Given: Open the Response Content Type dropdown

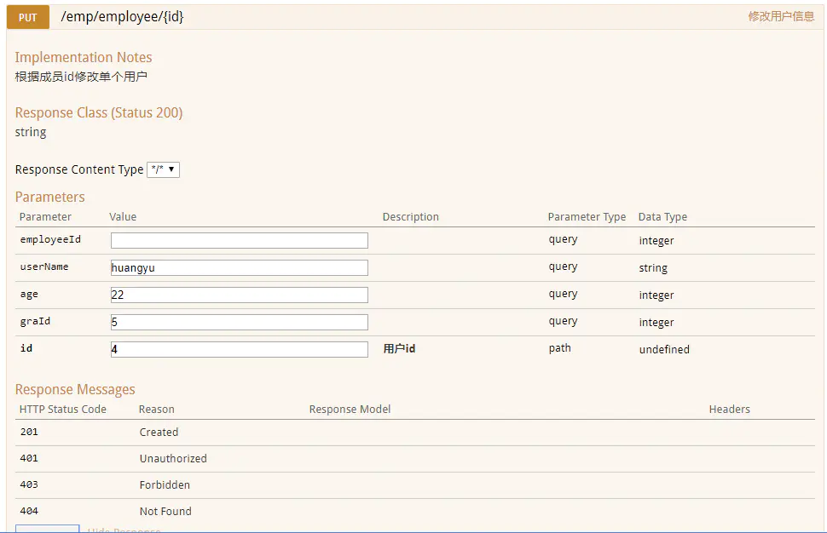Looking at the screenshot, I should coord(164,169).
